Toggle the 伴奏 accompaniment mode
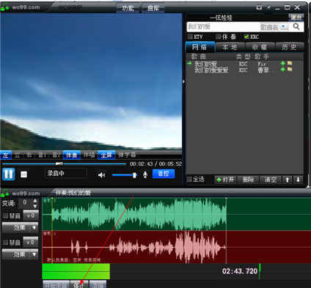The width and height of the screenshot is (311, 288). tap(71, 155)
